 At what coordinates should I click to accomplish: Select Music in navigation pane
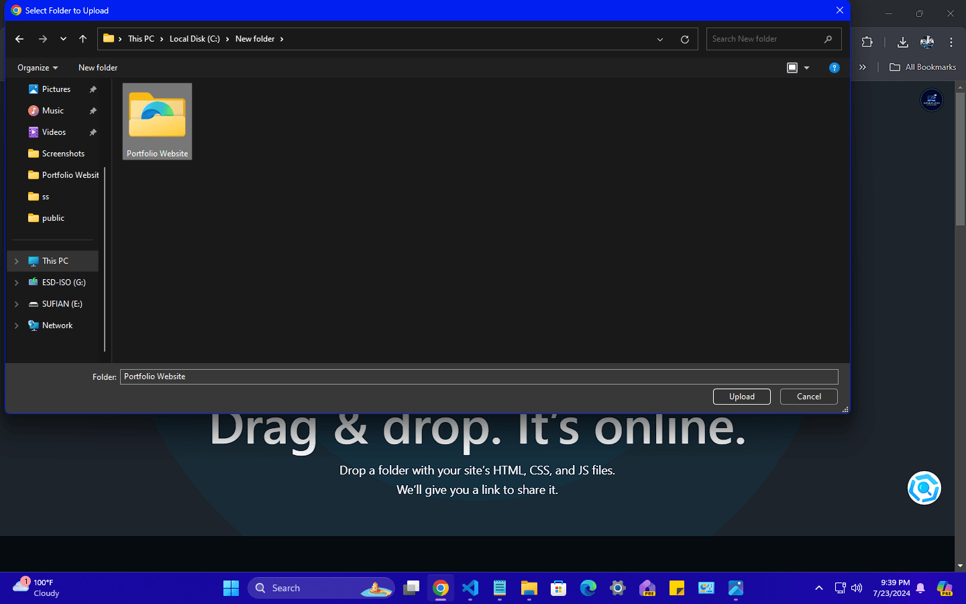[53, 111]
